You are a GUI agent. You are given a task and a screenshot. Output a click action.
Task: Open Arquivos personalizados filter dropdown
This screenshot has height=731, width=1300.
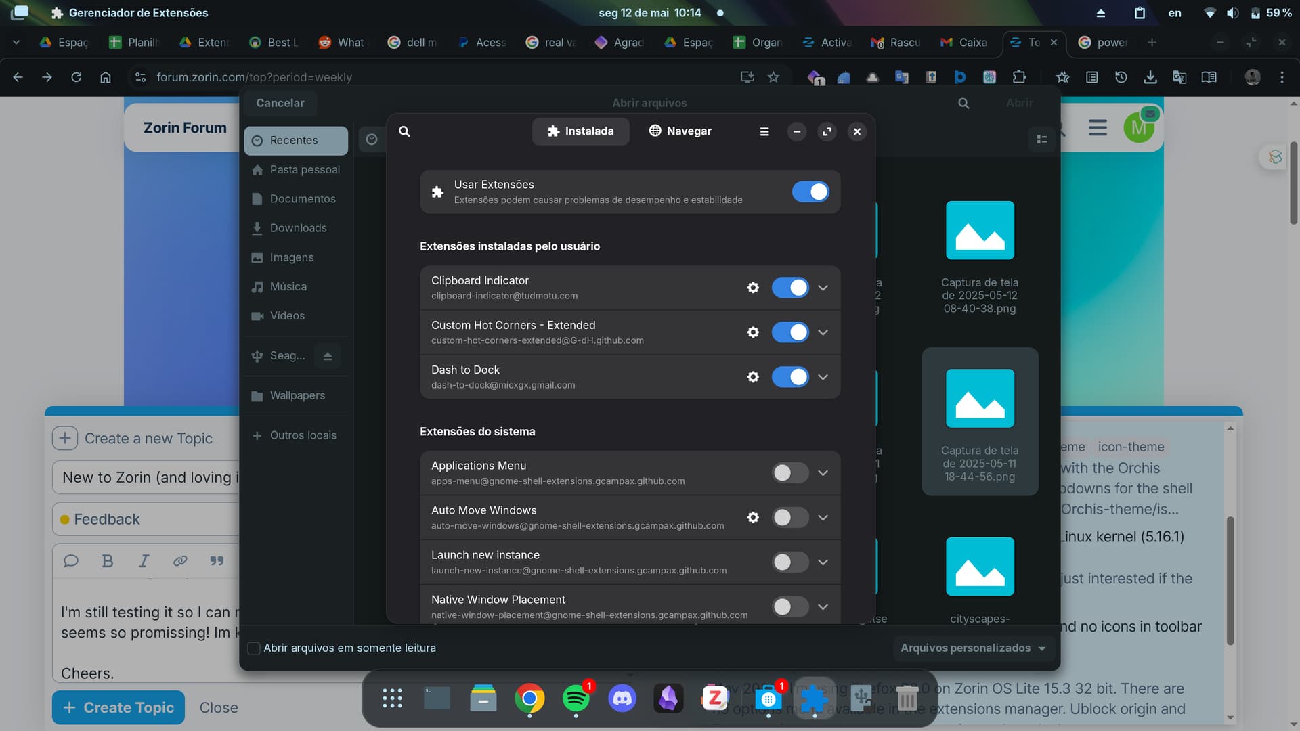[973, 648]
